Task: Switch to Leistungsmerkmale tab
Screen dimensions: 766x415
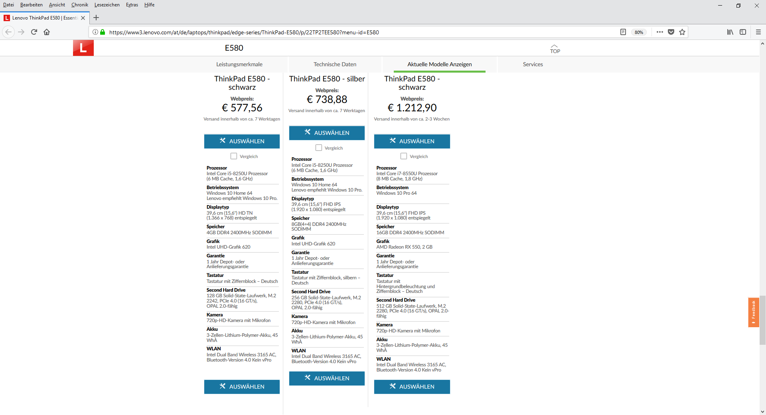Action: point(239,64)
